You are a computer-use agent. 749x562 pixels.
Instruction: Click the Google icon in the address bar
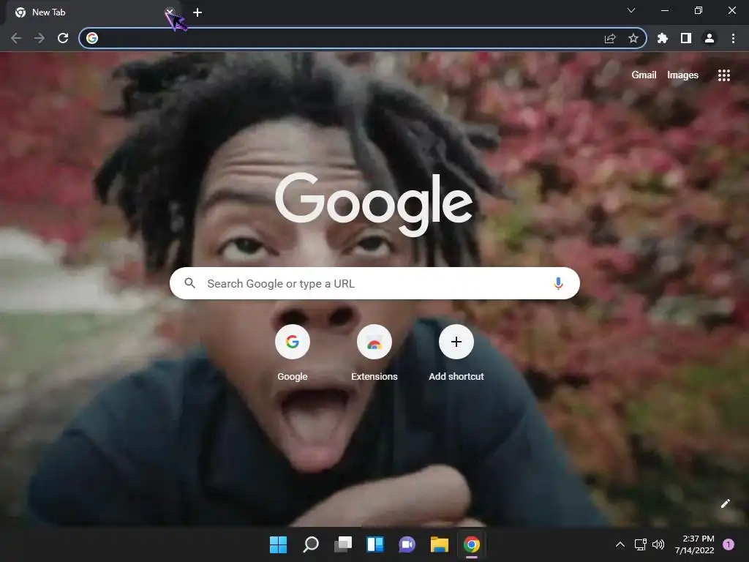(92, 38)
